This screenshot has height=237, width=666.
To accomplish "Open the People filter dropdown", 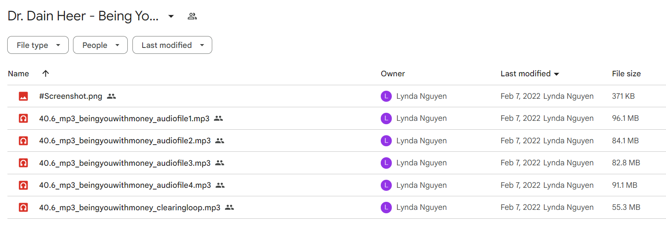I will (100, 45).
